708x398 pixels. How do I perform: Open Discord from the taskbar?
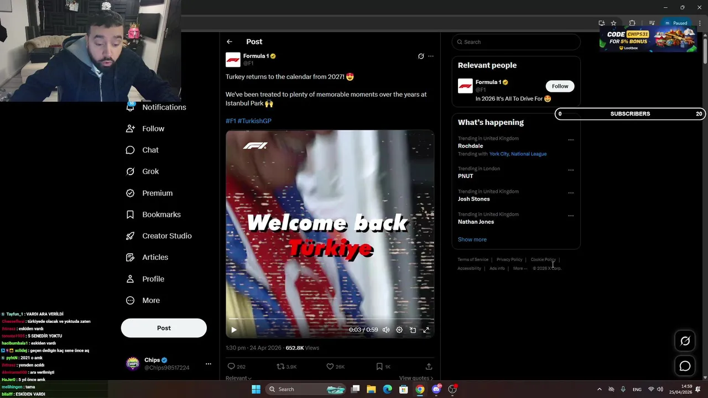point(436,389)
